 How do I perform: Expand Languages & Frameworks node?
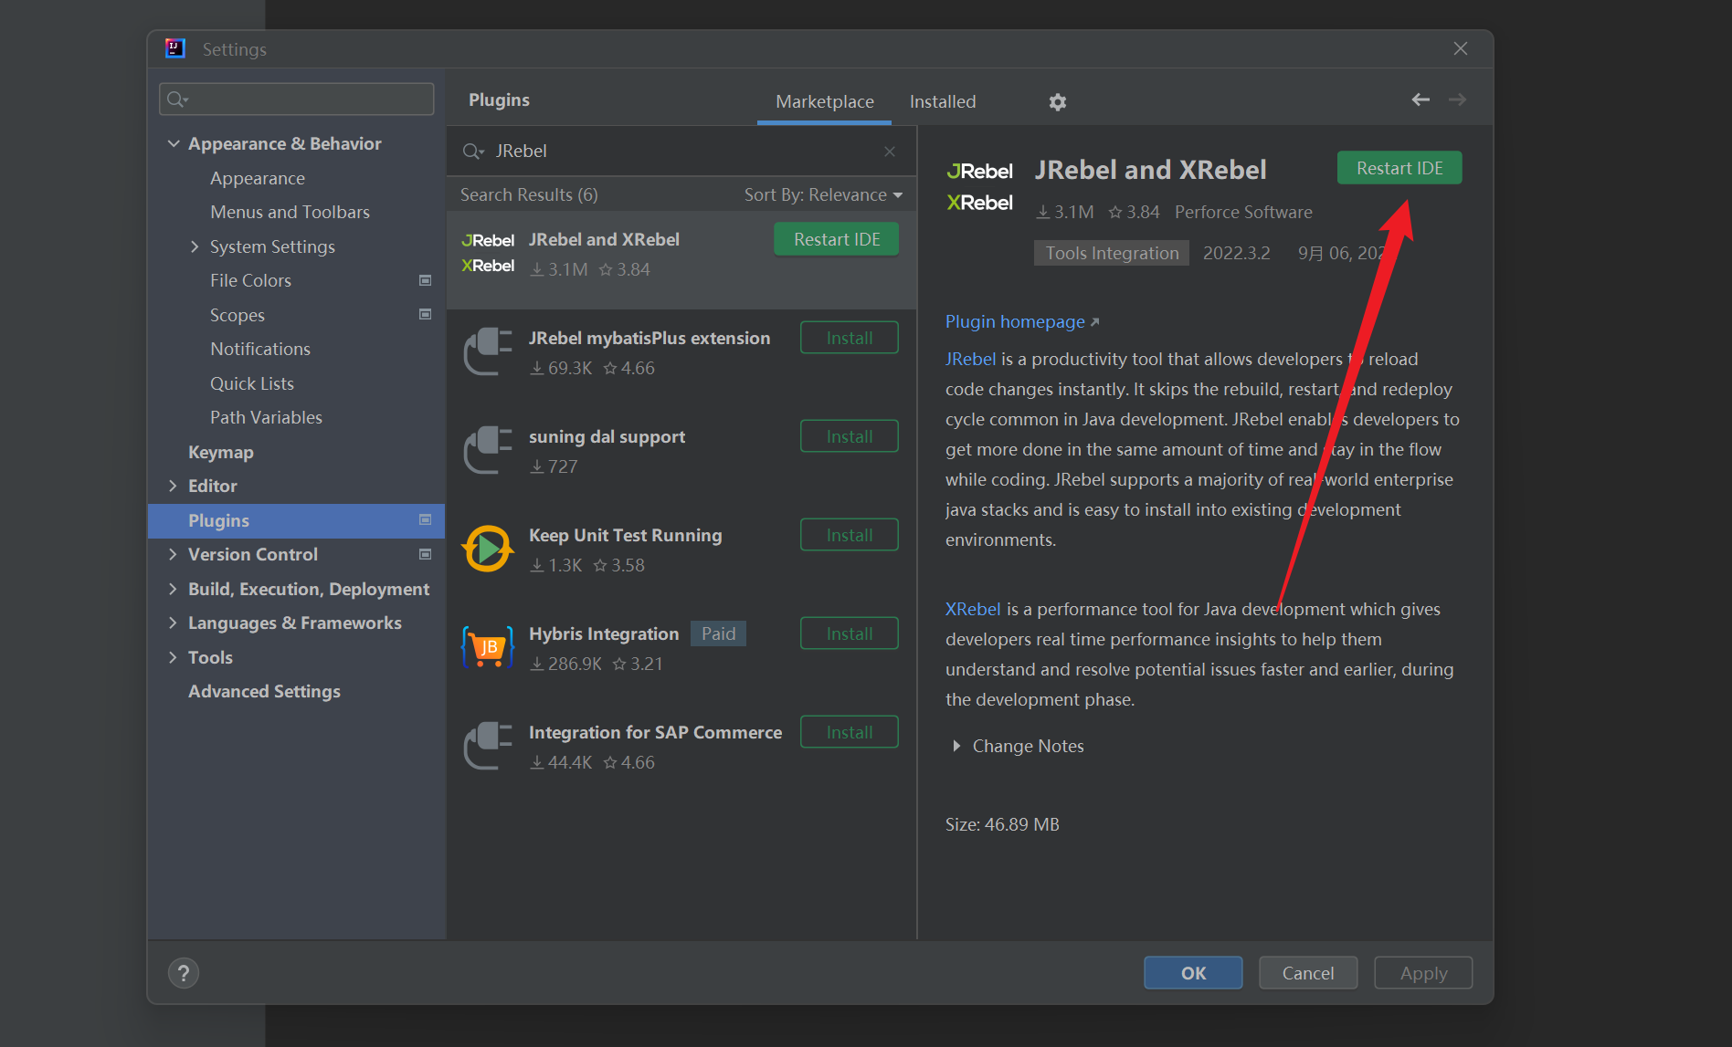coord(173,623)
